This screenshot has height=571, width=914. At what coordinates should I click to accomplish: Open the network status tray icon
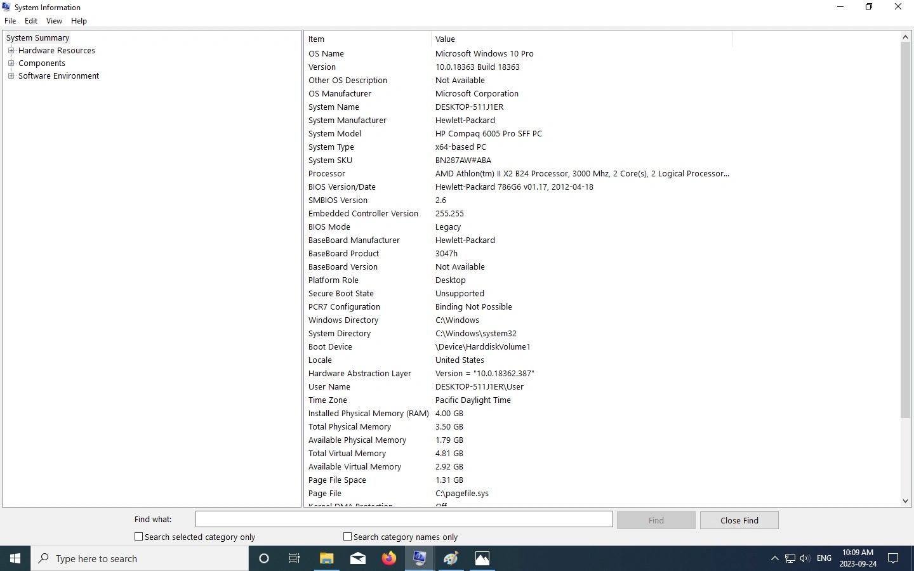(x=790, y=558)
